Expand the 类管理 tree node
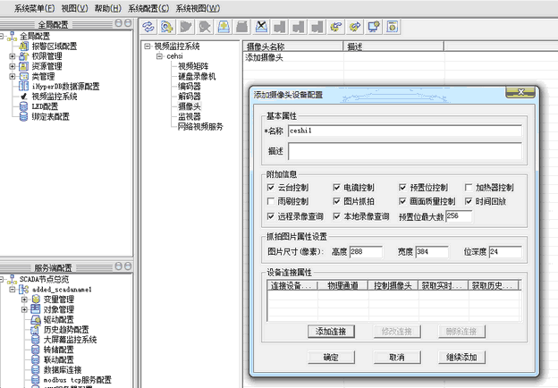Image resolution: width=558 pixels, height=388 pixels. (13, 76)
